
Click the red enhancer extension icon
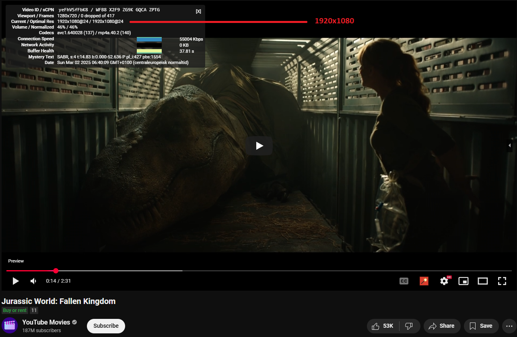(x=424, y=281)
